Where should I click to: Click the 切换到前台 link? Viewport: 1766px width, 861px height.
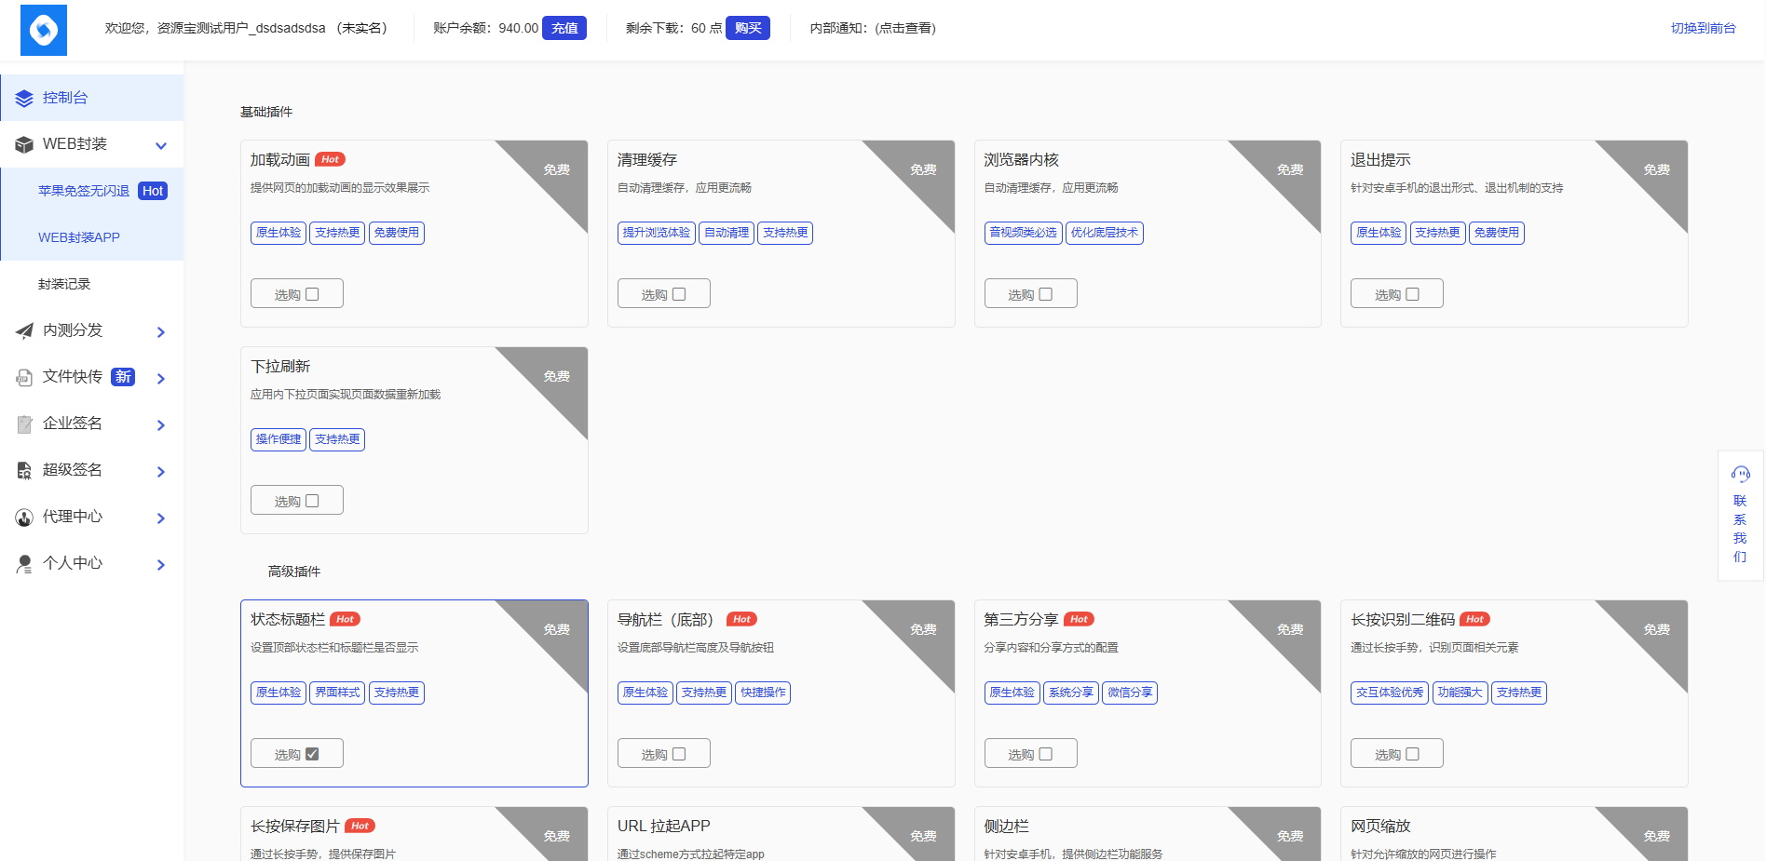[x=1703, y=28]
